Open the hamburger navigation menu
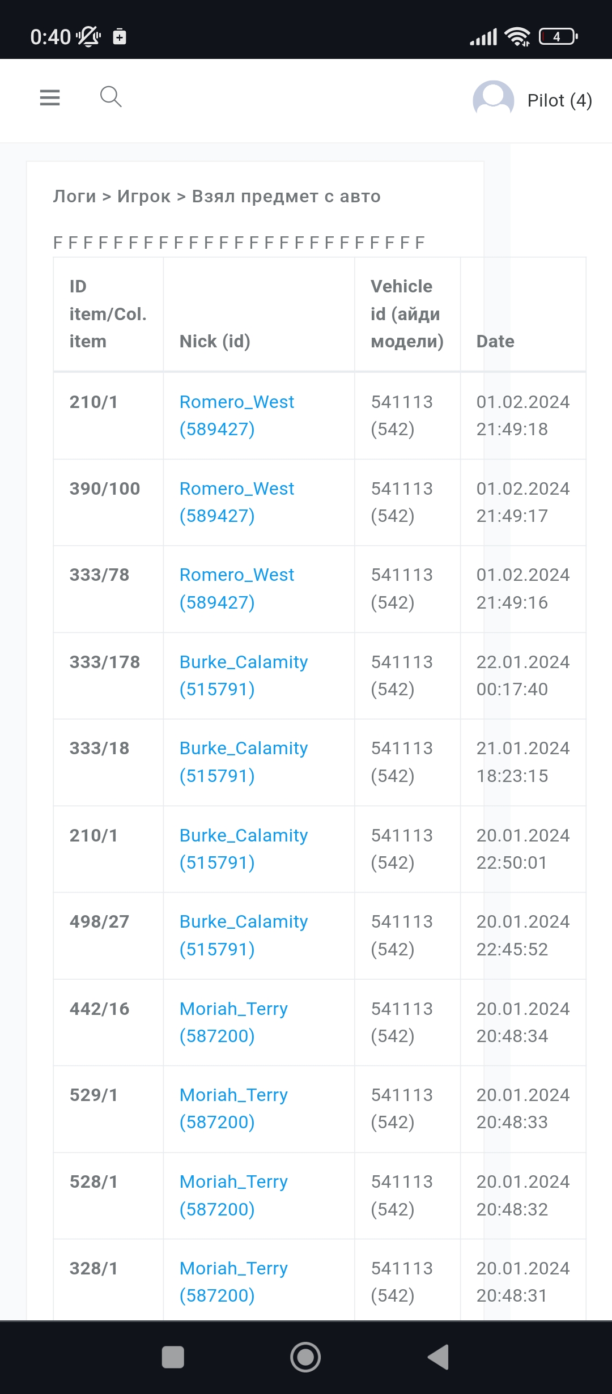Image resolution: width=612 pixels, height=1394 pixels. 50,98
